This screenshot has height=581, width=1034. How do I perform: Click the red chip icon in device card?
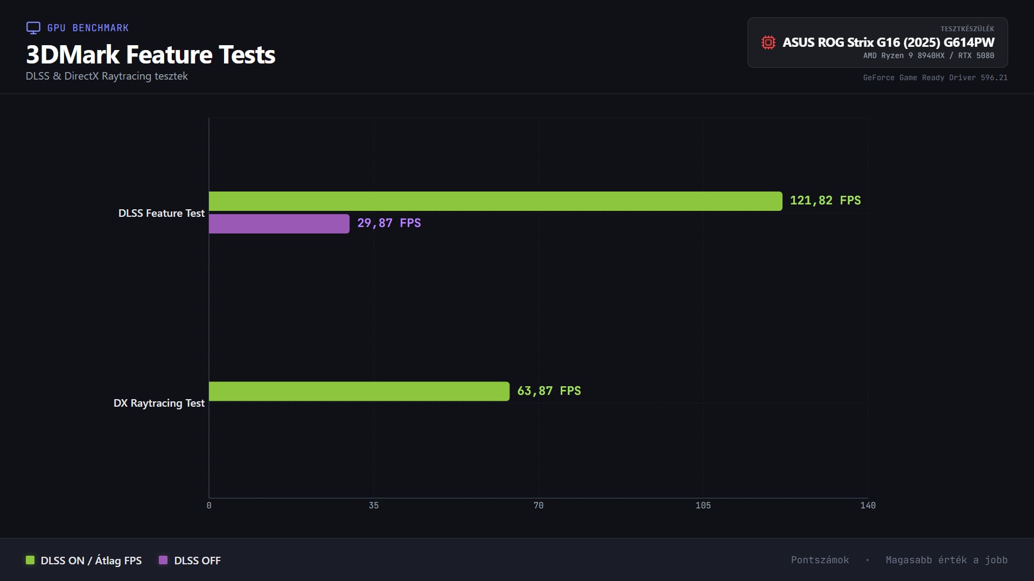pyautogui.click(x=768, y=42)
